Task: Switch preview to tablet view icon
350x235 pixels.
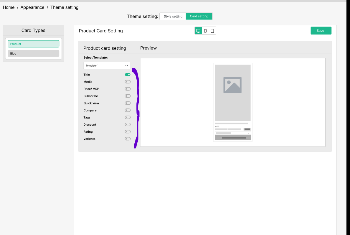Action: point(212,31)
